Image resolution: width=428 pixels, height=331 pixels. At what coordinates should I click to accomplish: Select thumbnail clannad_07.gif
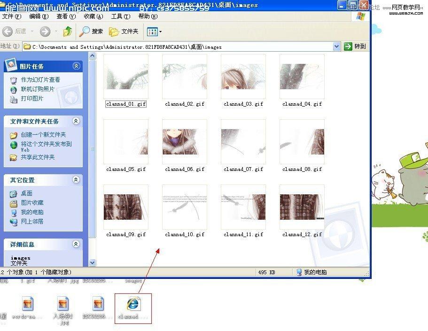click(243, 142)
